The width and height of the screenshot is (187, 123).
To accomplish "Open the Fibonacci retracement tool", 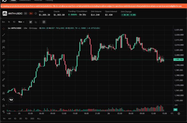I will pyautogui.click(x=4, y=41).
